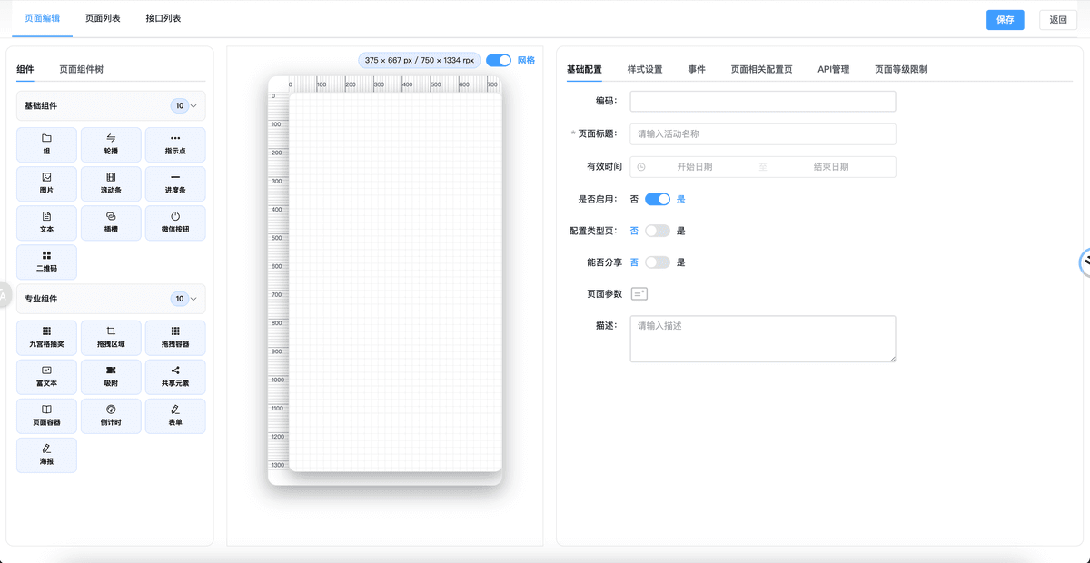Open the 接口列表 top tab
Image resolution: width=1090 pixels, height=563 pixels.
pos(163,18)
